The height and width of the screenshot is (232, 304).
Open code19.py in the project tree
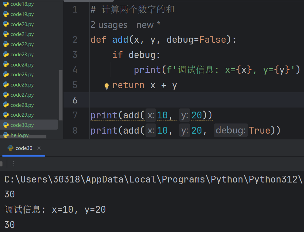click(22, 14)
